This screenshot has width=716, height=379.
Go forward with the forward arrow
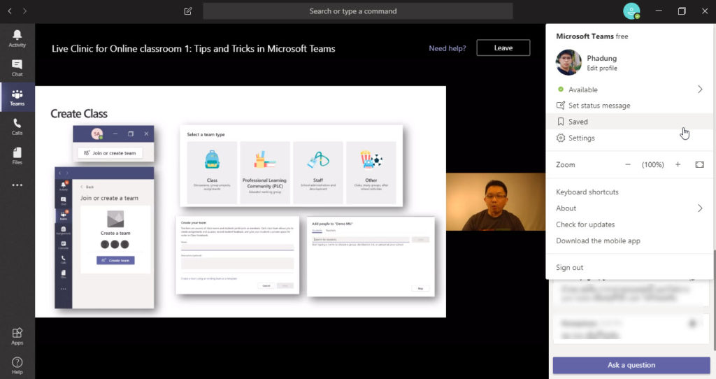pyautogui.click(x=24, y=11)
